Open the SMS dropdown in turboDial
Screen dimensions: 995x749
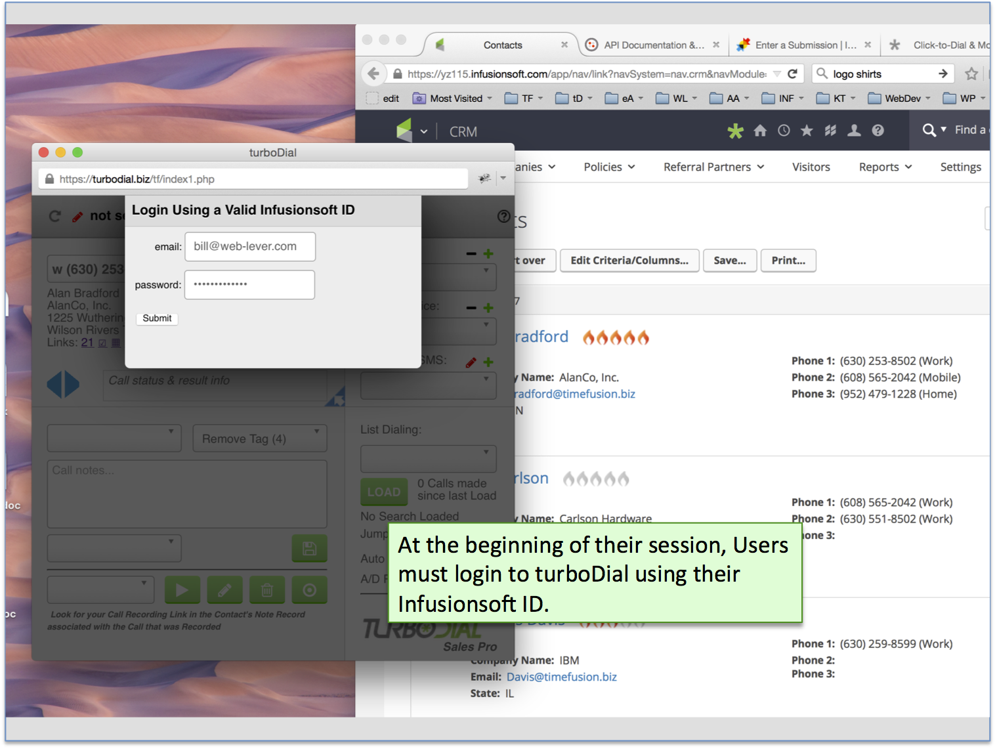[428, 386]
